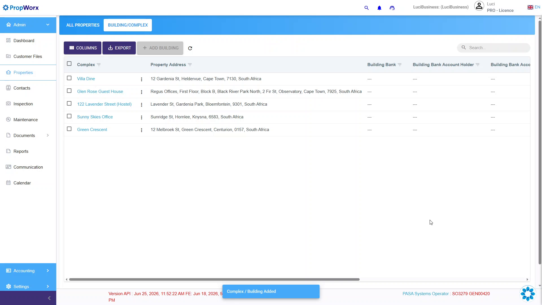Switch to All Properties tab
Screen dimensions: 542x305
pos(83,25)
